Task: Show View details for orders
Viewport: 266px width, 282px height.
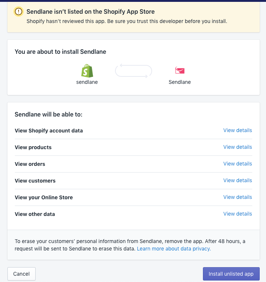Action: coord(237,164)
